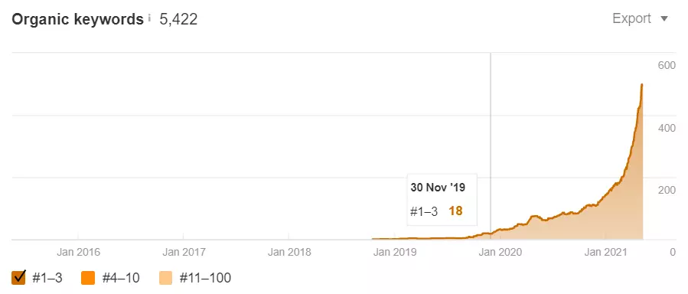Click the #11–100 legend label
Screen dimensions: 688x294
click(x=205, y=278)
